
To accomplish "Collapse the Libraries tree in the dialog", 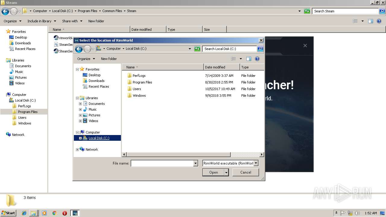I will click(x=77, y=98).
